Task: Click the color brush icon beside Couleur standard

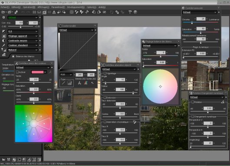Action: point(3,45)
